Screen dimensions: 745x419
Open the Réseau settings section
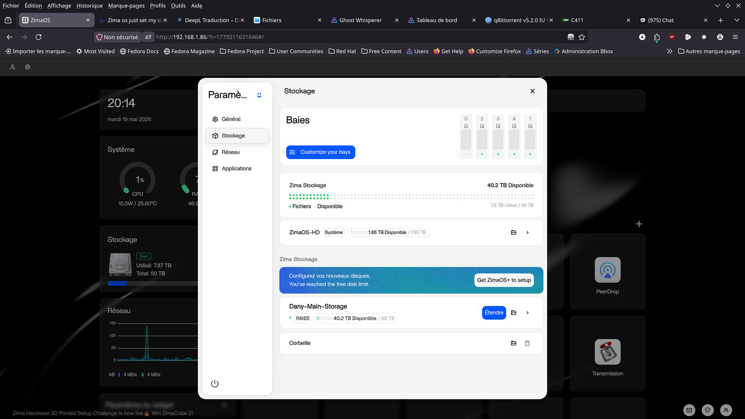tap(237, 152)
